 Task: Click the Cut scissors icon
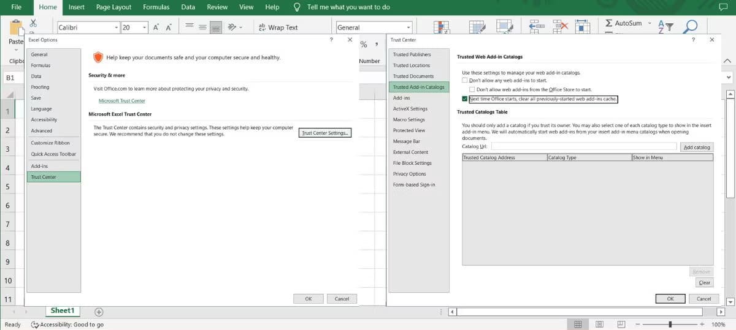(33, 23)
